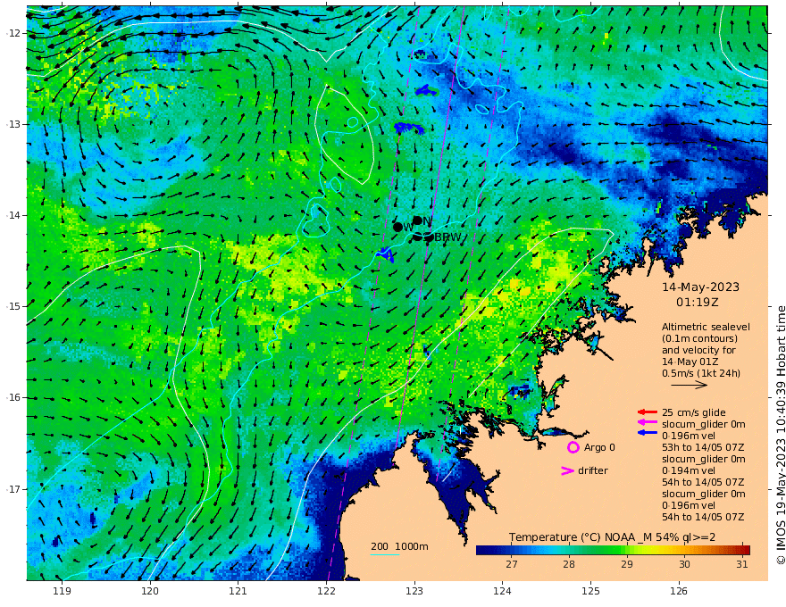This screenshot has width=786, height=607.
Task: Click the longitude axis label 121
Action: [x=238, y=591]
